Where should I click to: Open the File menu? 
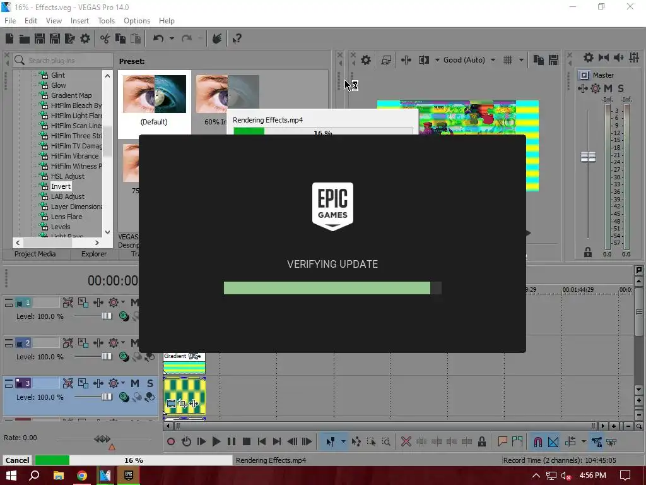(10, 21)
